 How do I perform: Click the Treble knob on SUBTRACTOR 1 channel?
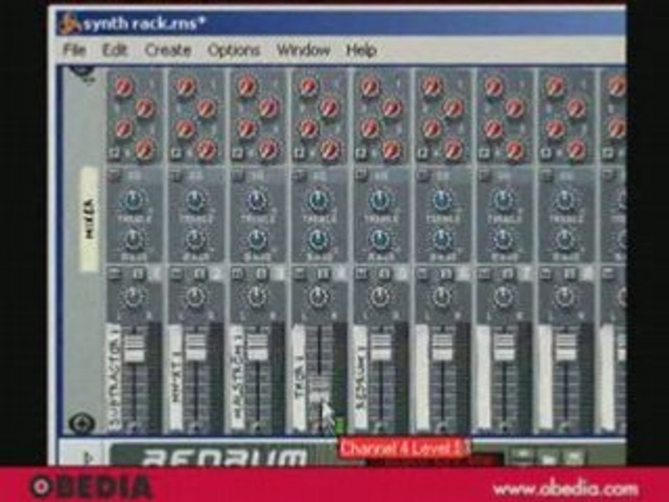(134, 201)
